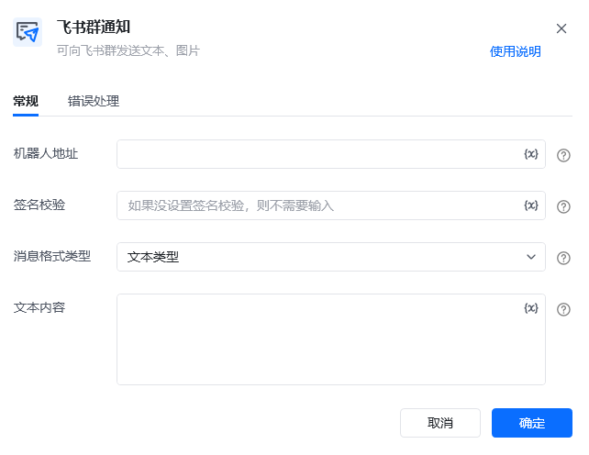Click the 文本内容 label
This screenshot has width=589, height=455.
[x=39, y=307]
